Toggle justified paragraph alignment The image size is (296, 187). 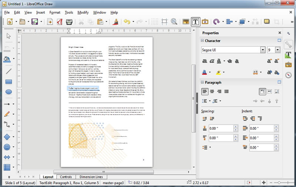pyautogui.click(x=226, y=91)
